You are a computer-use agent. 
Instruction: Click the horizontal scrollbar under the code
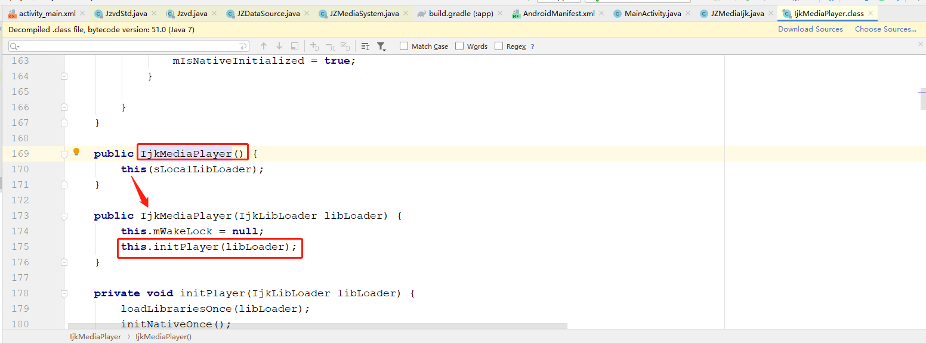(x=317, y=326)
